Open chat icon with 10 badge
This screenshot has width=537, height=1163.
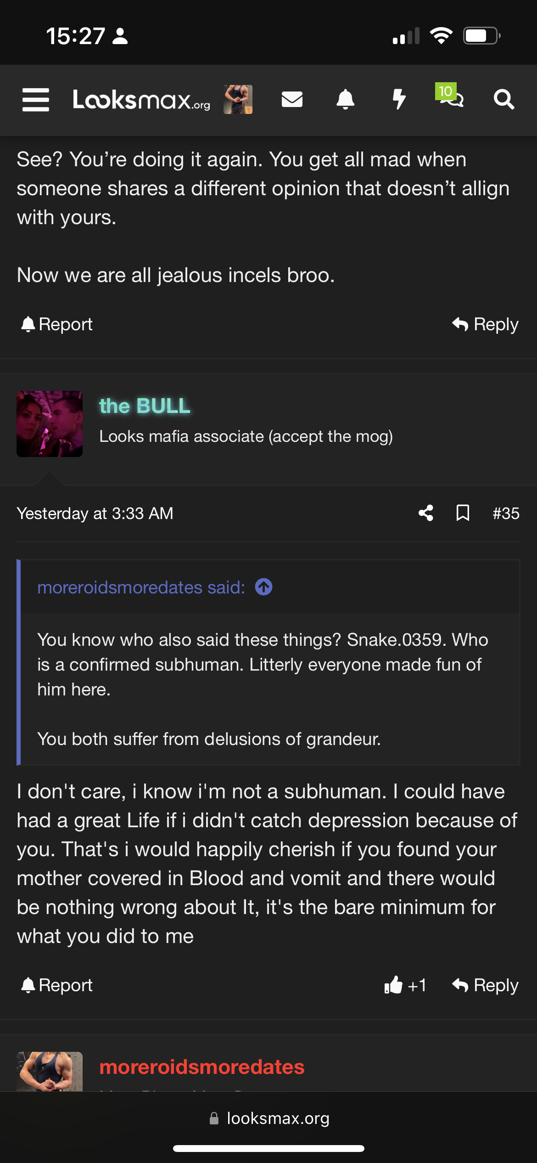pos(451,96)
